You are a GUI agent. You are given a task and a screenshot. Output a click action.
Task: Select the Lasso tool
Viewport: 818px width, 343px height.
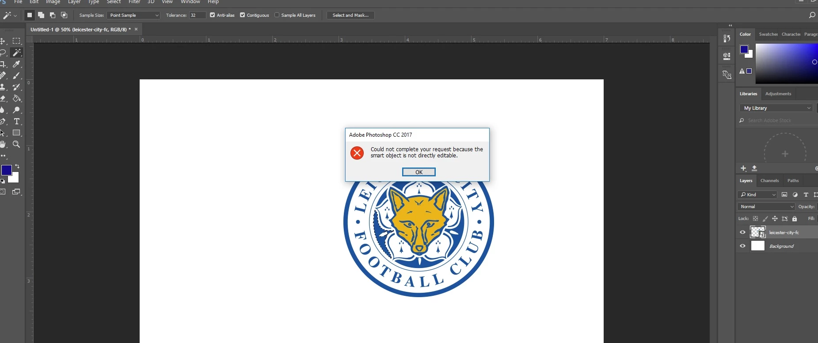(x=3, y=52)
